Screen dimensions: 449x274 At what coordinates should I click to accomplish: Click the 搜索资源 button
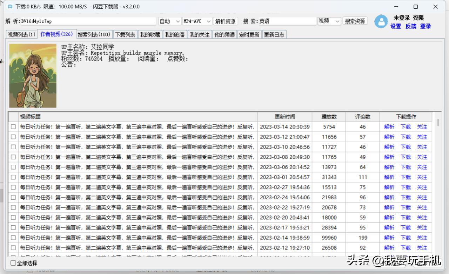355,21
